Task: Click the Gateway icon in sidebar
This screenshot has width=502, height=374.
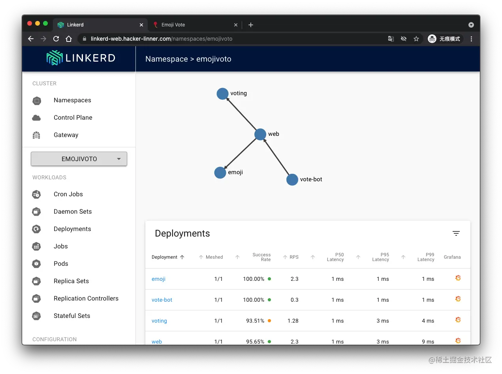Action: pos(36,135)
